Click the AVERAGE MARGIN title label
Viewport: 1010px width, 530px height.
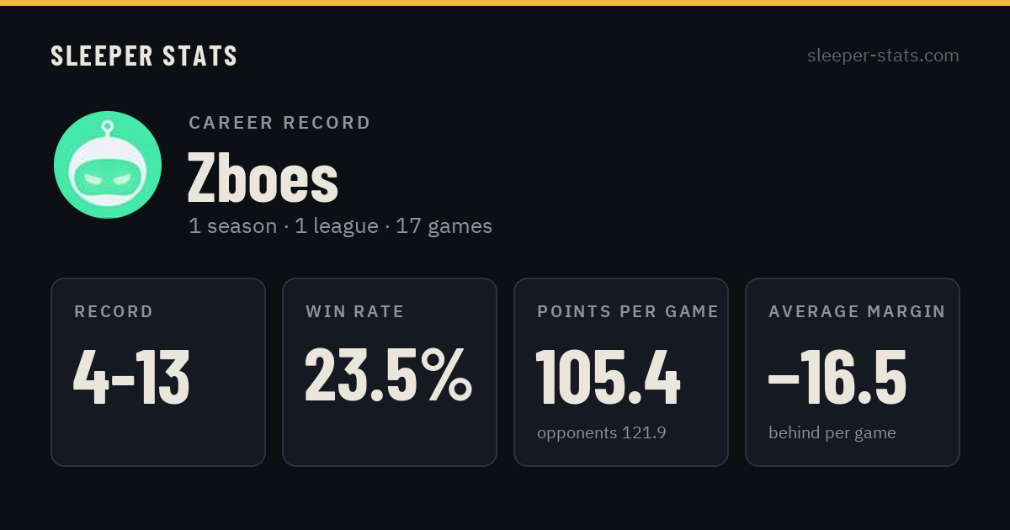tap(857, 312)
